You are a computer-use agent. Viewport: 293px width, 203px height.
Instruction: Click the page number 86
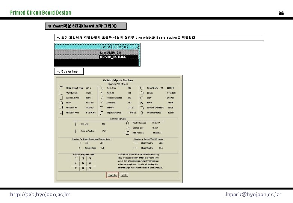[x=281, y=13]
